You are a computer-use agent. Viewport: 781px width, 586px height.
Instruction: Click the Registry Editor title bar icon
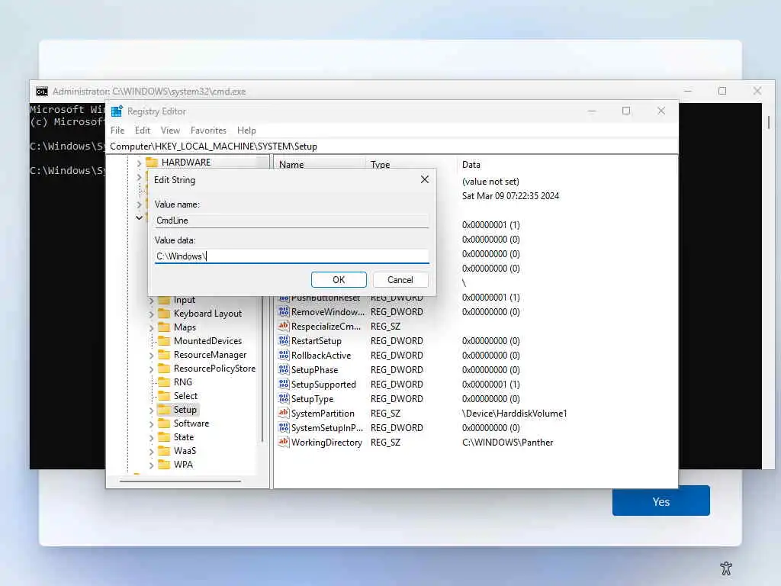(x=117, y=111)
